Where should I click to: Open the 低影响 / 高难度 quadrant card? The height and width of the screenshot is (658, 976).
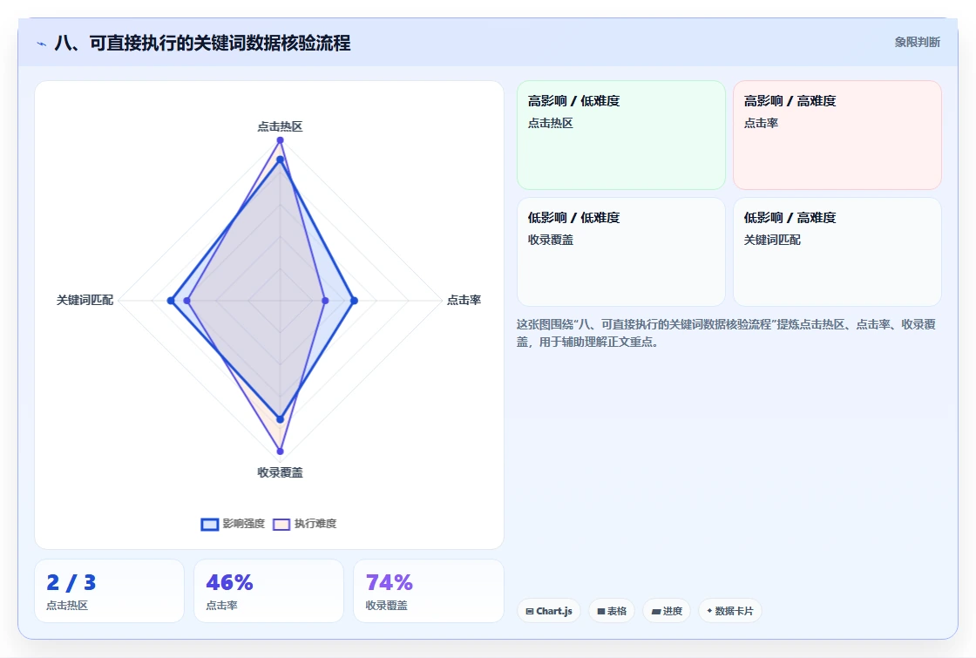click(x=837, y=252)
